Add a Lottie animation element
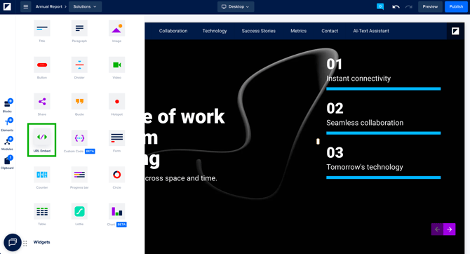 pos(79,211)
